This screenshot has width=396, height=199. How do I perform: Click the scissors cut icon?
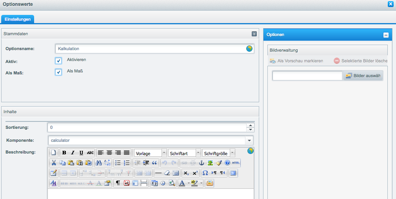54,163
